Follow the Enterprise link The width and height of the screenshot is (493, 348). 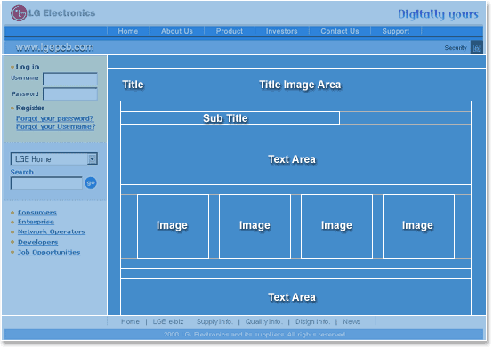click(x=36, y=222)
